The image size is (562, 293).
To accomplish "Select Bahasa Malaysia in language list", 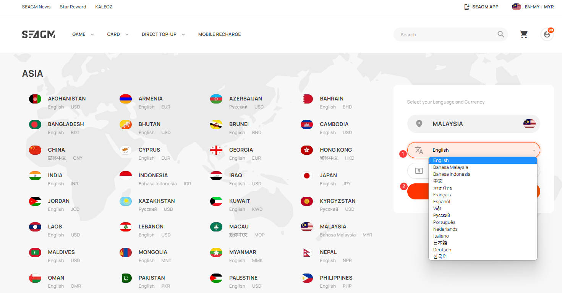I will tap(483, 167).
